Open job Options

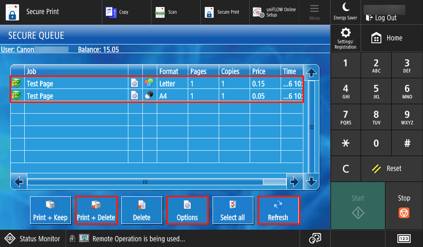187,210
